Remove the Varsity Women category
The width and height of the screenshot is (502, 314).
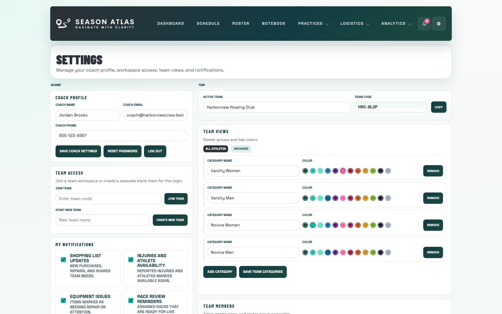coord(433,171)
